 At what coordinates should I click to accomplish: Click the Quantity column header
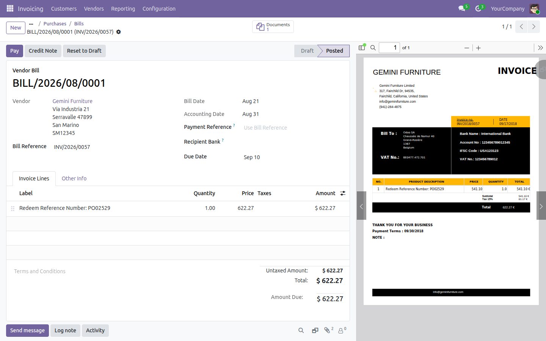204,193
